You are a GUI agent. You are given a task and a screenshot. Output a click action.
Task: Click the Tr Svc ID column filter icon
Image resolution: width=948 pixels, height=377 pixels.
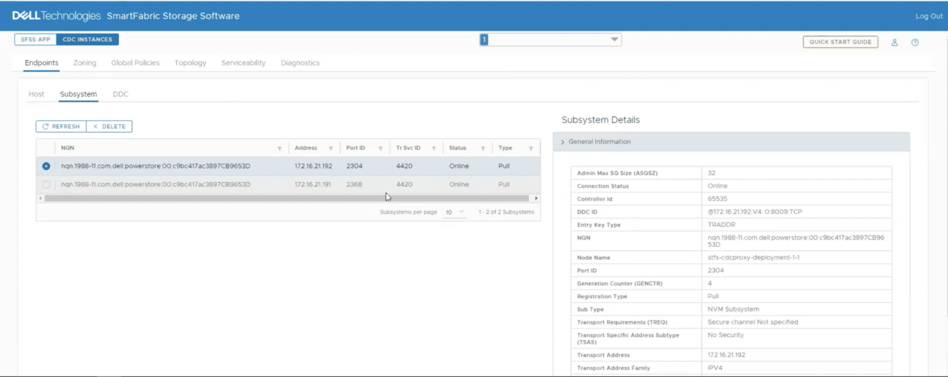(434, 148)
